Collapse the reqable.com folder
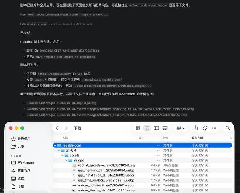The width and height of the screenshot is (240, 193). (55, 145)
